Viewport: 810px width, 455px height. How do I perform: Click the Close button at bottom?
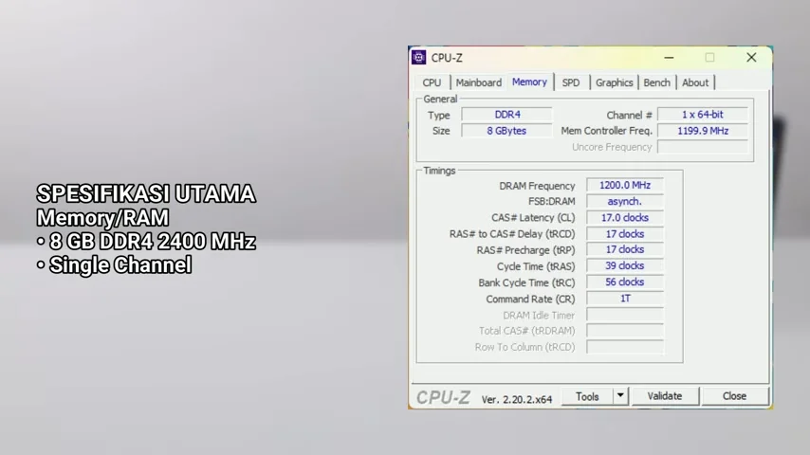734,396
